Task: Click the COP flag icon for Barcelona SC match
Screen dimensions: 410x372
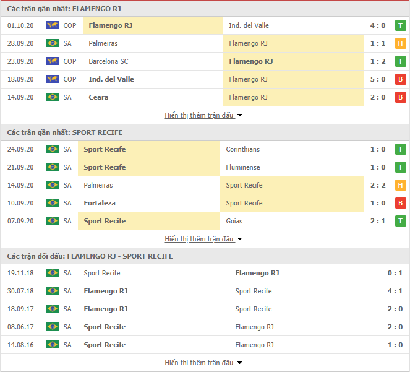Action: pos(53,61)
